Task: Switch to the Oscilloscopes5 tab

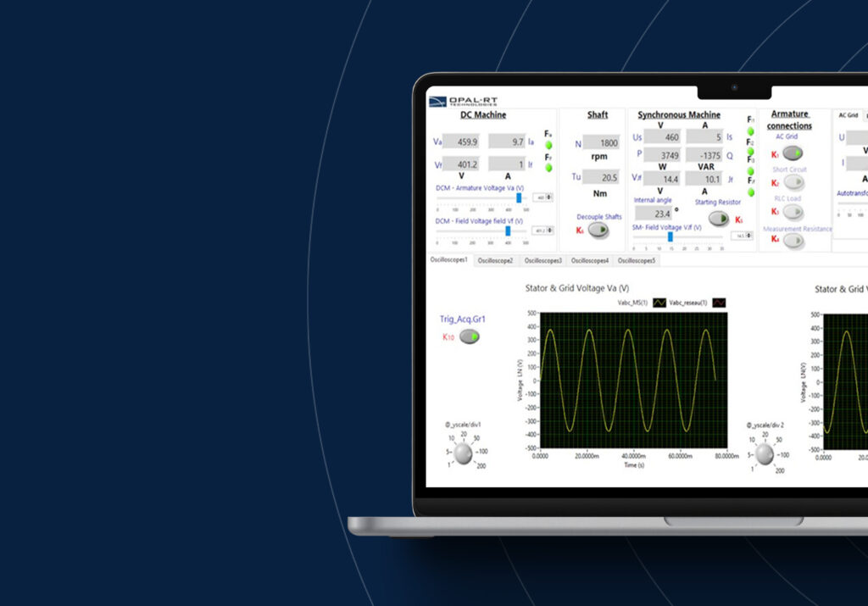Action: 636,261
